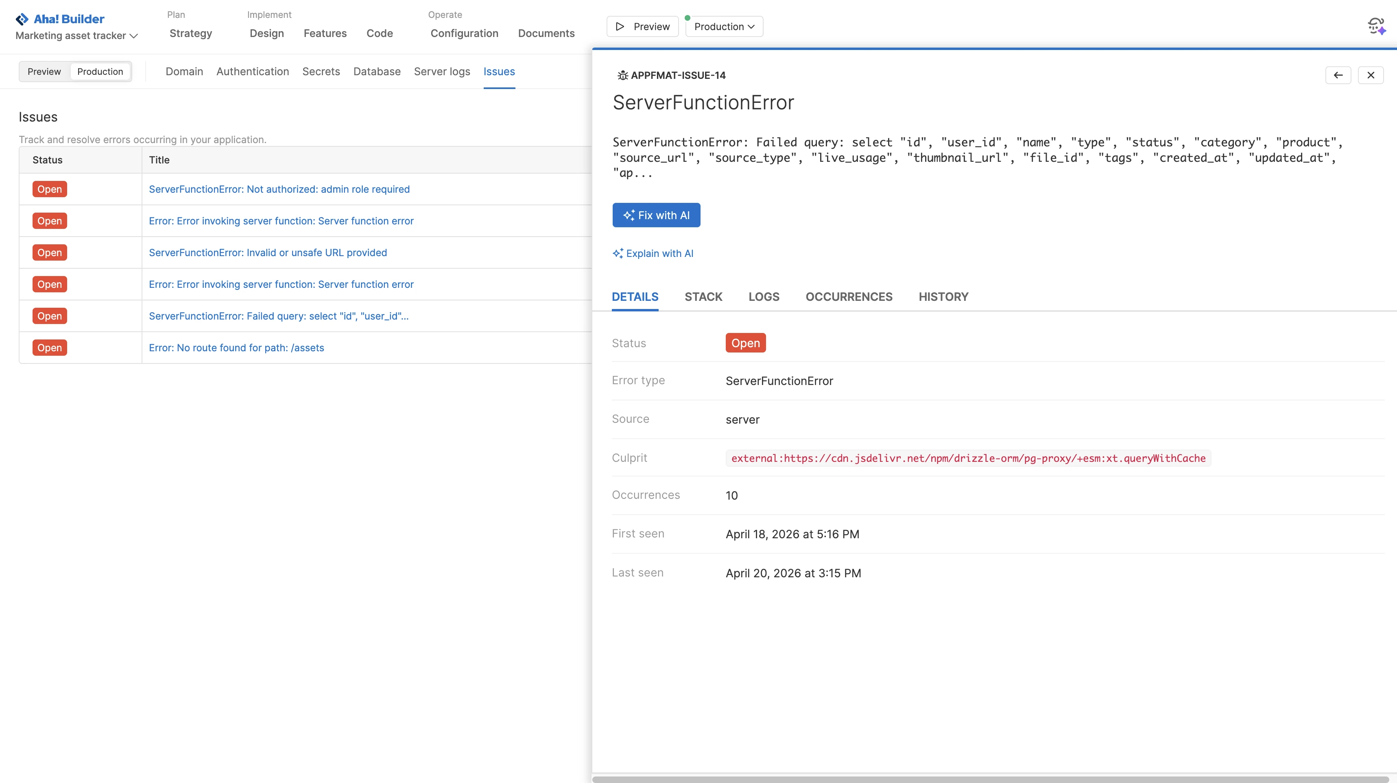This screenshot has width=1397, height=783.
Task: Open the AI assistant icon top right
Action: click(x=1376, y=26)
